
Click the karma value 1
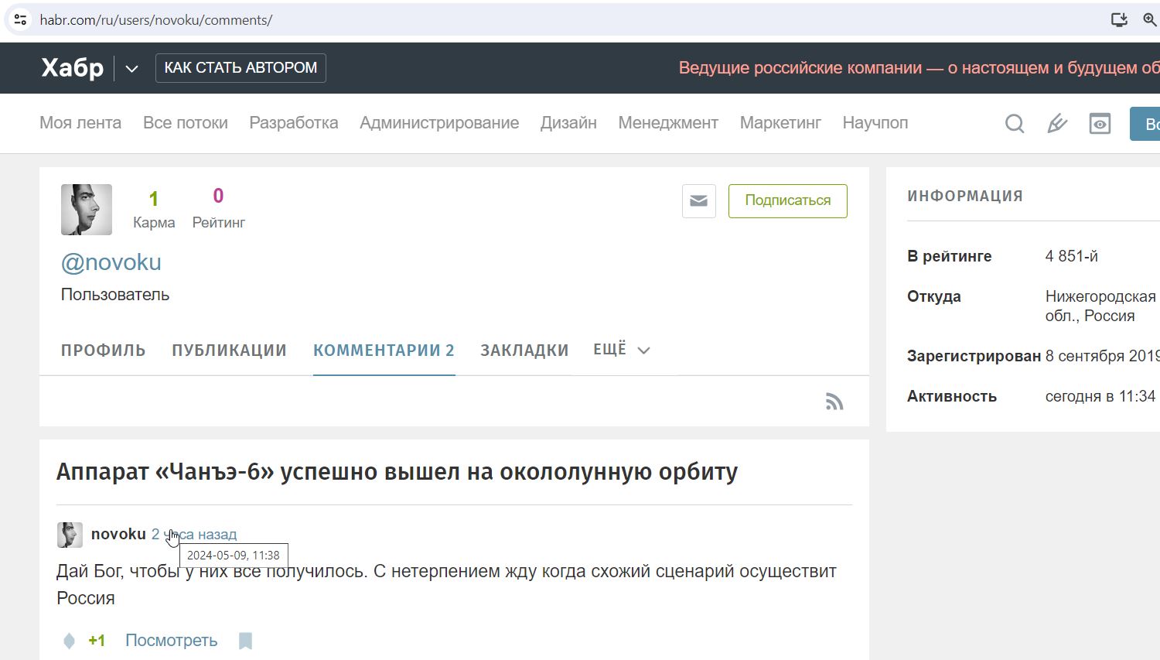pyautogui.click(x=154, y=200)
